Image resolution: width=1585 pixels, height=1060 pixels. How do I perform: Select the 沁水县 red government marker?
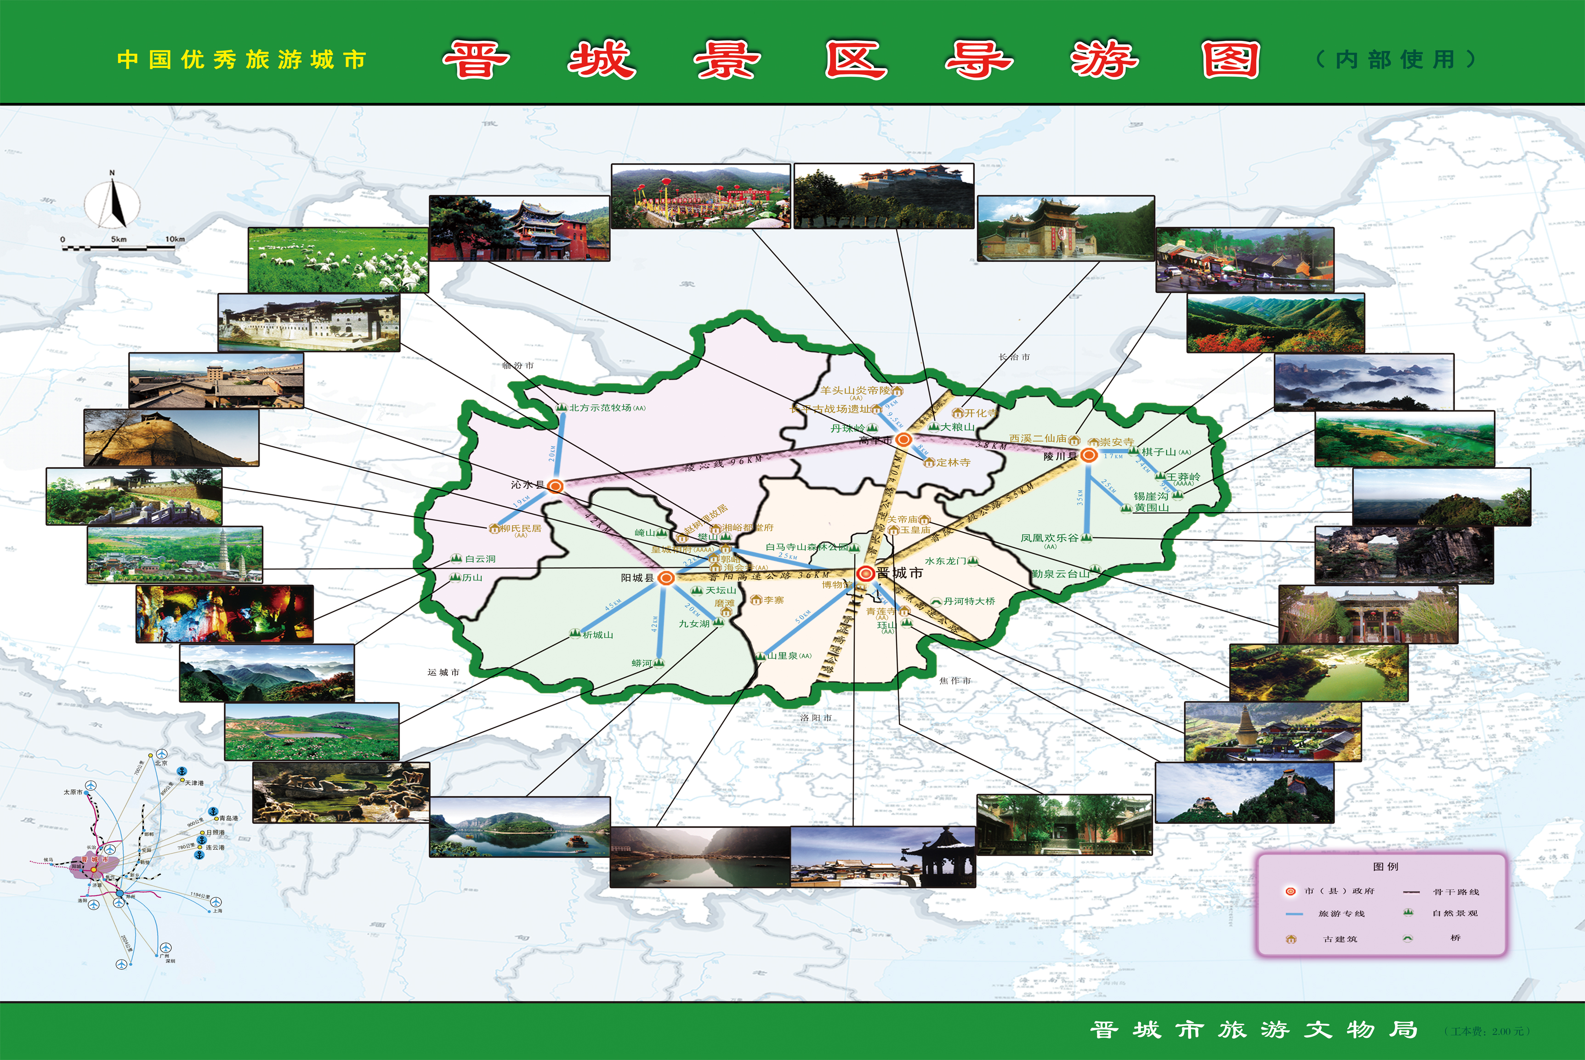click(x=555, y=485)
